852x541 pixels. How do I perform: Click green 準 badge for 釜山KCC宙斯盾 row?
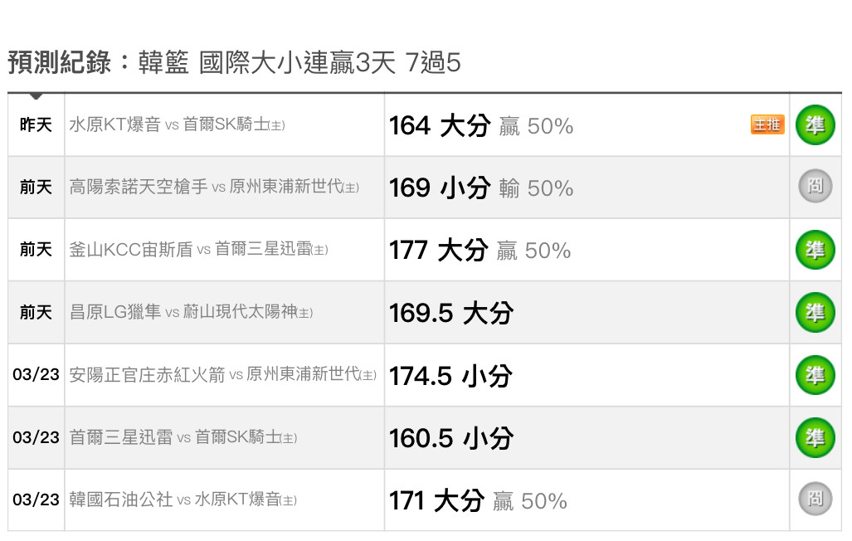pyautogui.click(x=815, y=250)
